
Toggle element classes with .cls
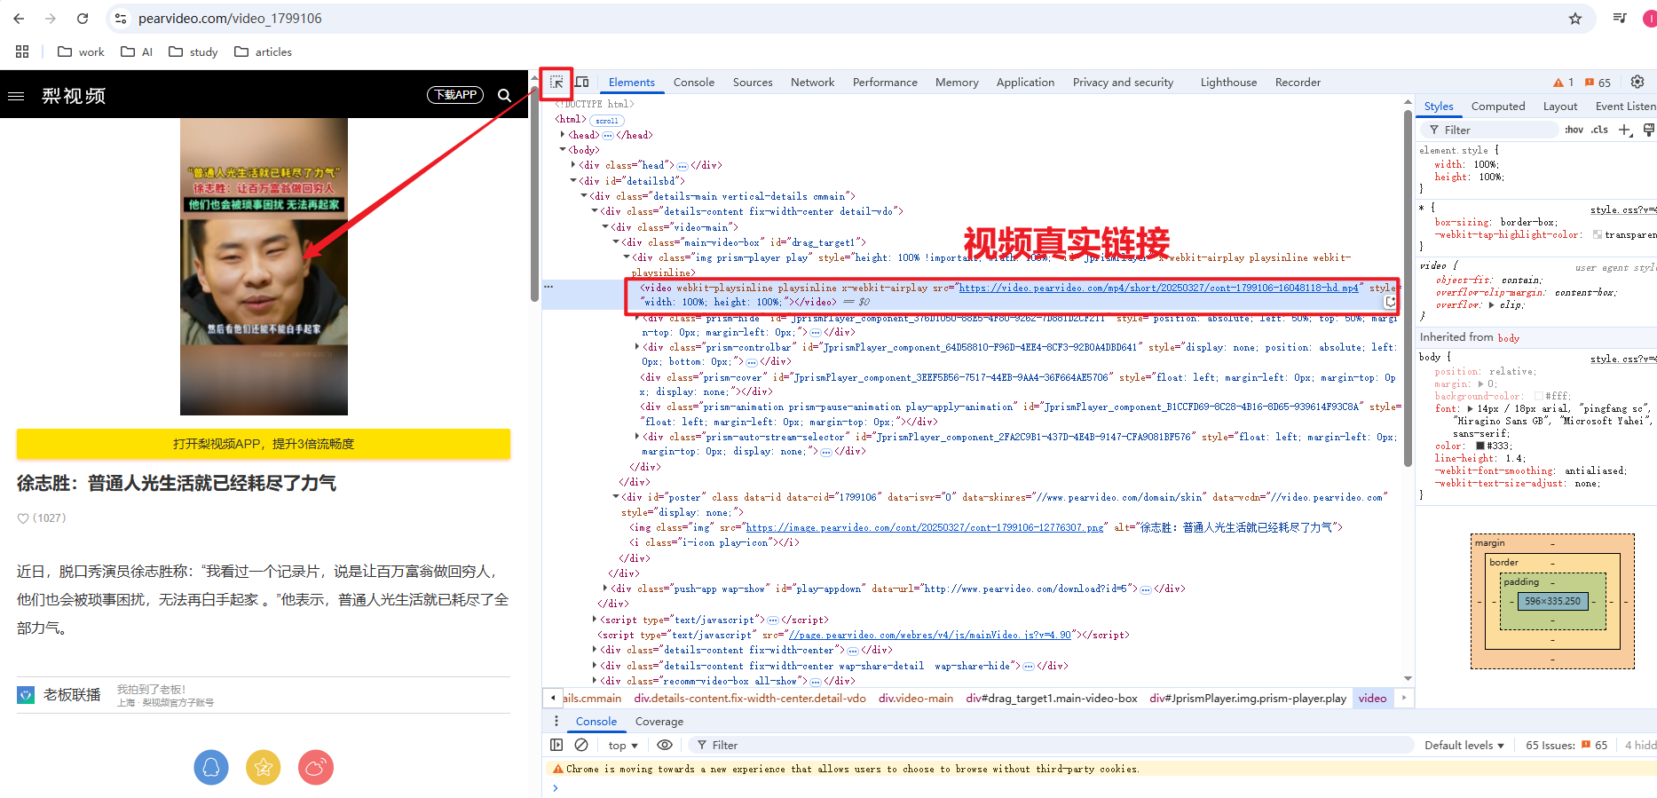coord(1599,130)
